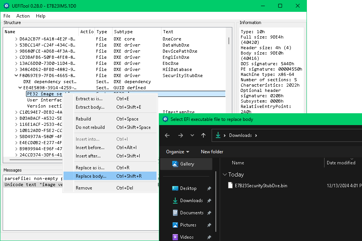This screenshot has width=362, height=241.
Task: Unpin Desktop from quick access
Action: (209, 188)
